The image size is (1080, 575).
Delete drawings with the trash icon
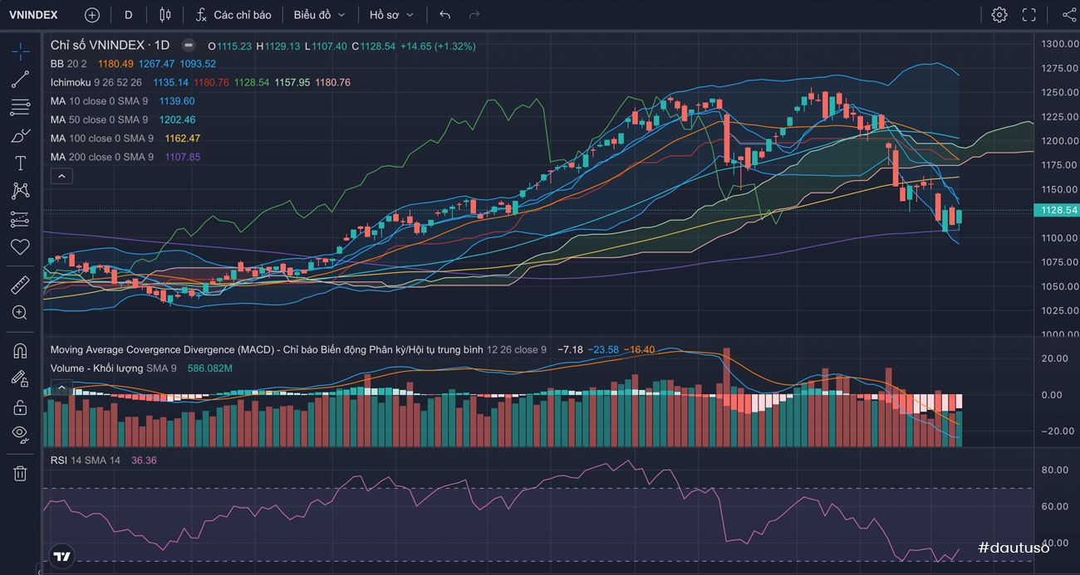(x=20, y=473)
